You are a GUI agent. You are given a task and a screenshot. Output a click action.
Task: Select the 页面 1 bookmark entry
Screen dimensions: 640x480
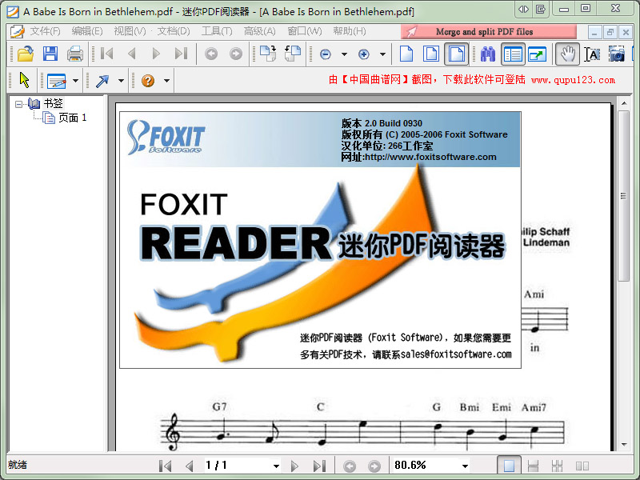pyautogui.click(x=72, y=118)
